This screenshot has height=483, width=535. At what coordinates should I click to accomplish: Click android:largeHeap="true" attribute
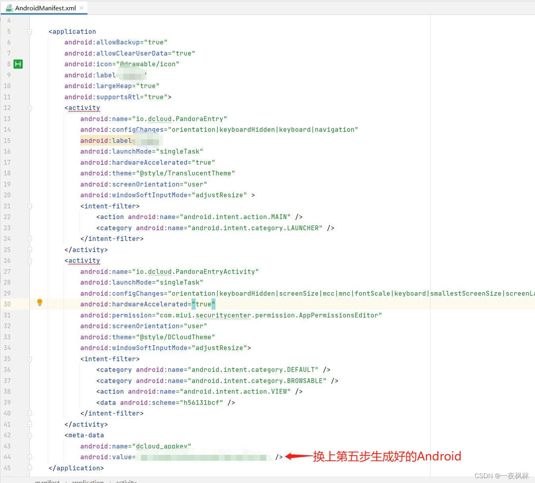(x=112, y=86)
